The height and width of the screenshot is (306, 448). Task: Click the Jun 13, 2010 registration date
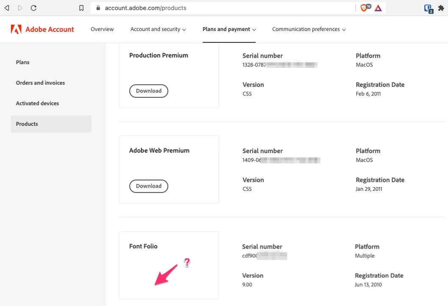(x=368, y=284)
